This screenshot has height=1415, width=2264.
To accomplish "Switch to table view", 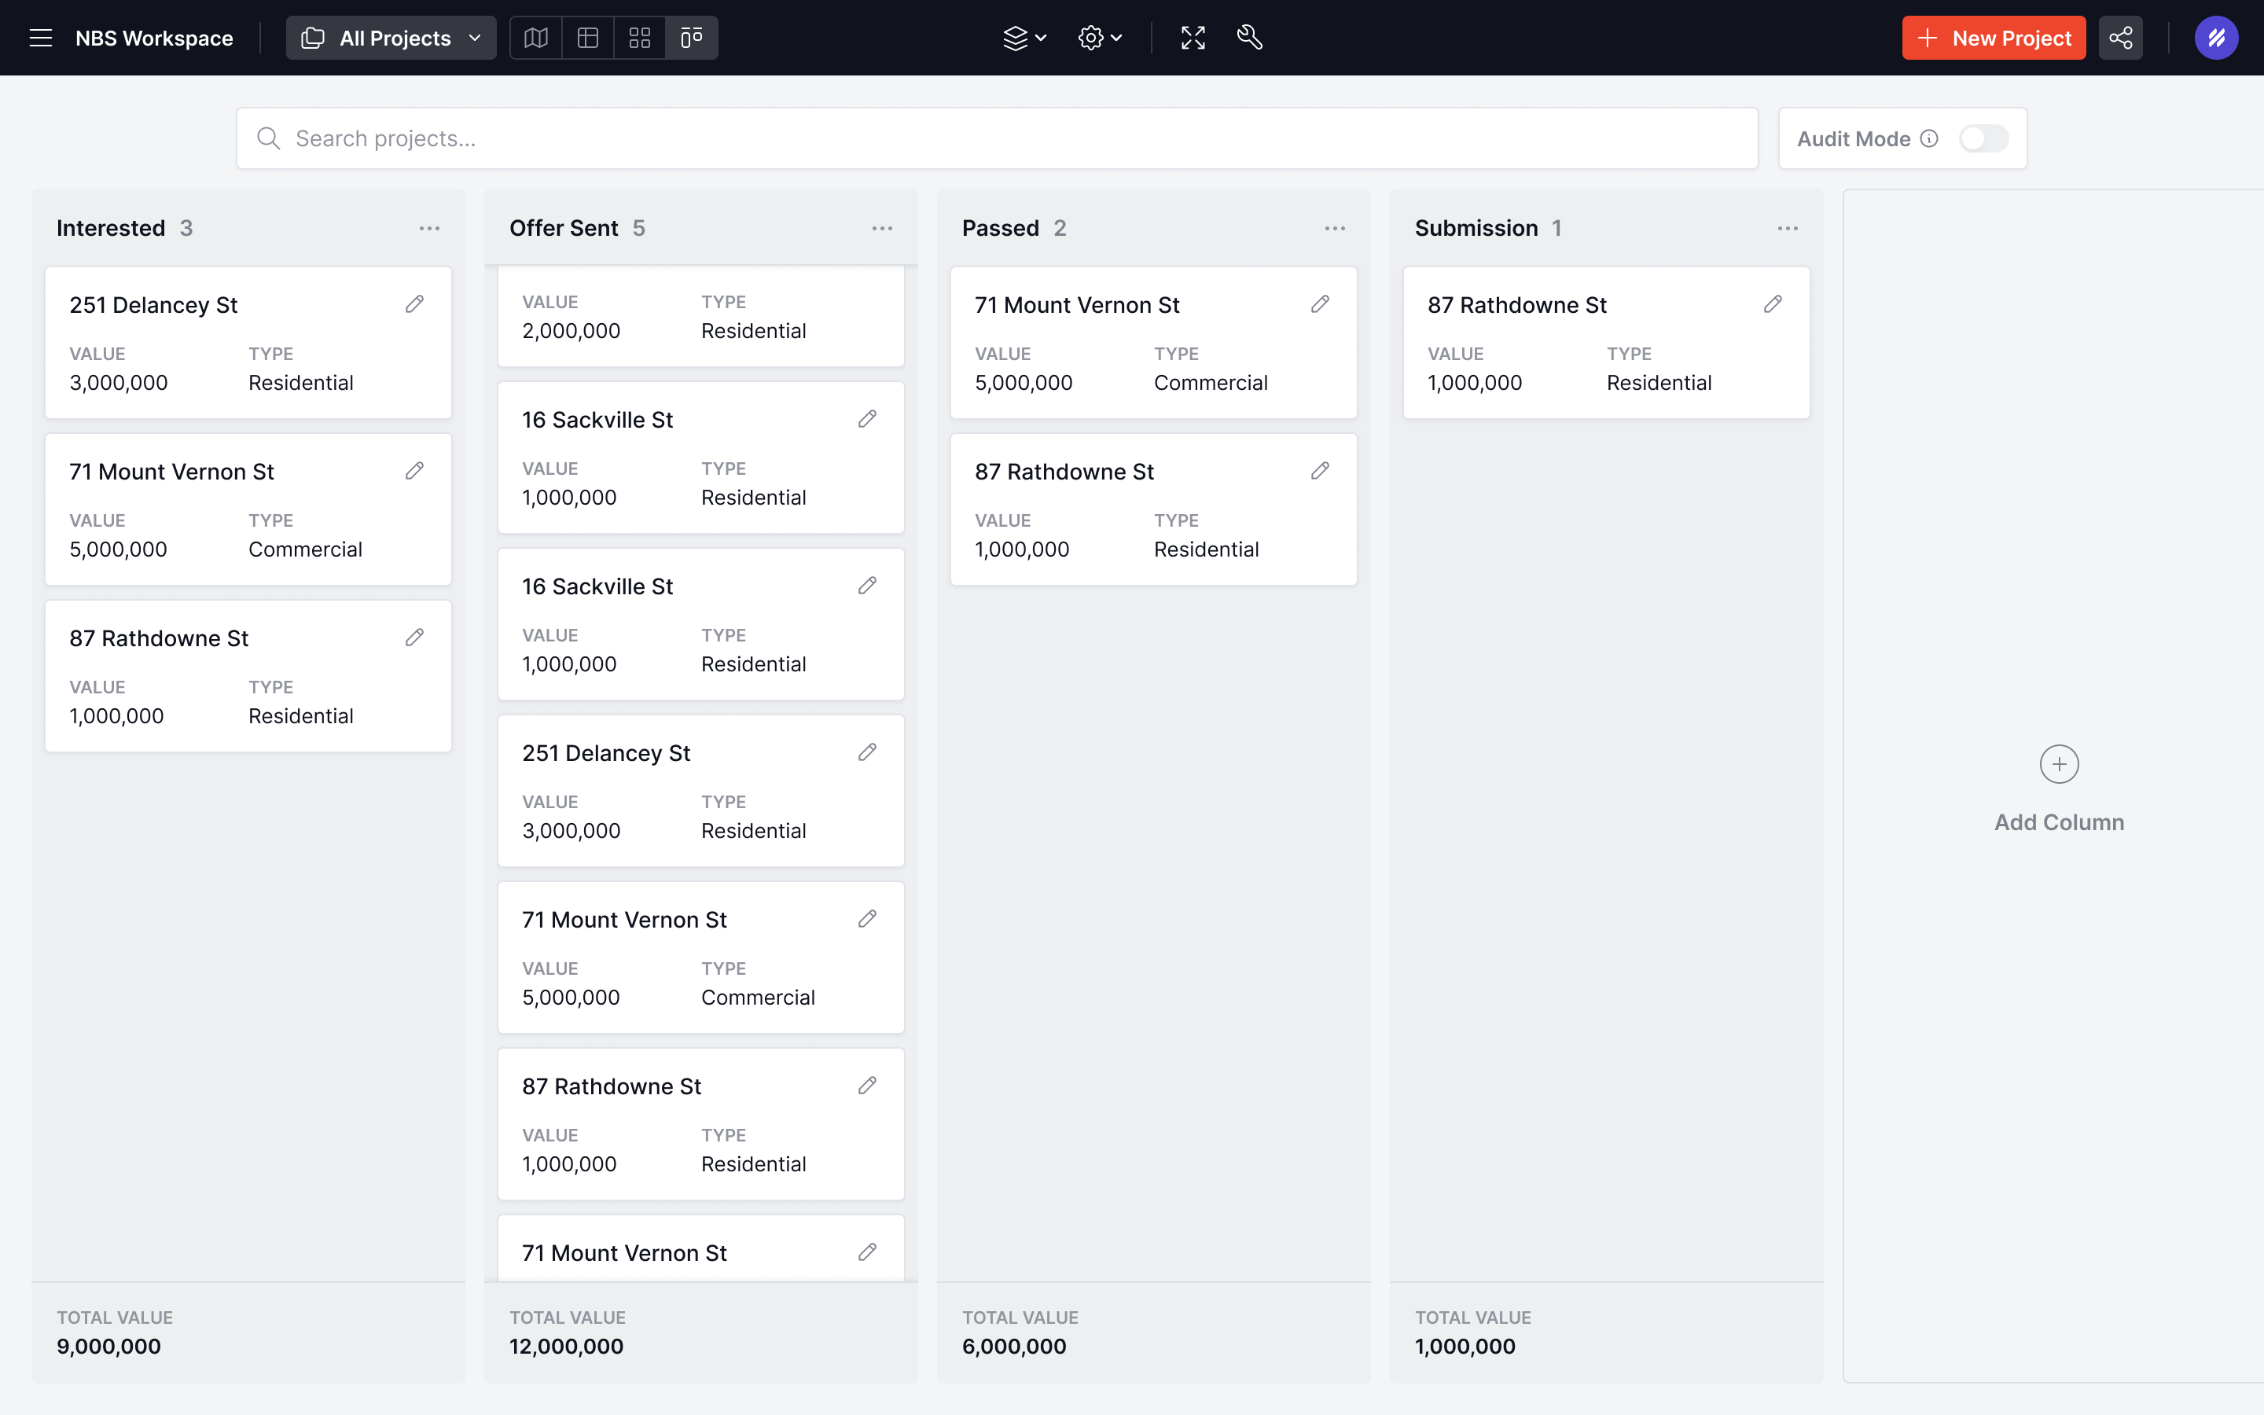I will click(587, 38).
